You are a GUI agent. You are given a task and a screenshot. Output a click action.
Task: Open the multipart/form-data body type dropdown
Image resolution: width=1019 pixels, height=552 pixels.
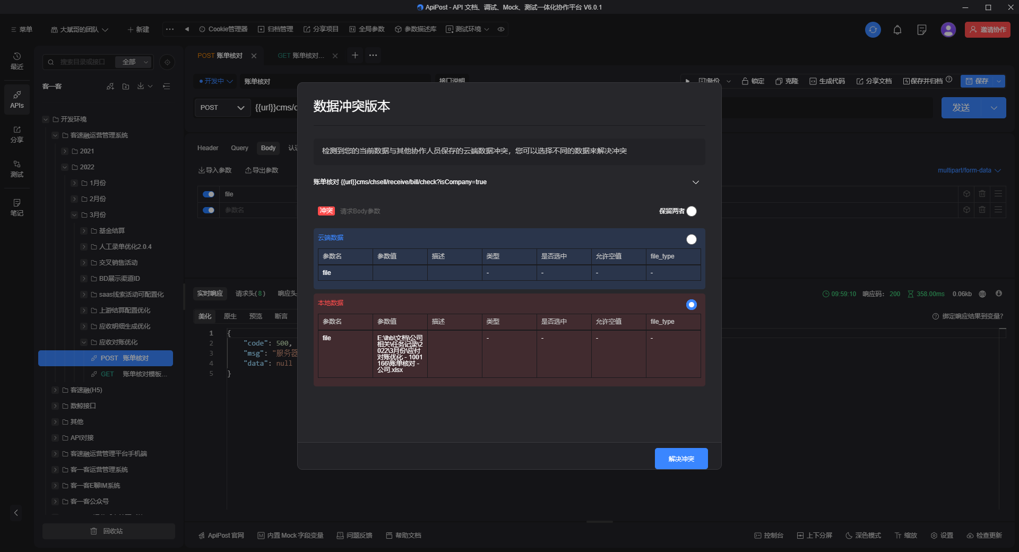click(x=969, y=170)
